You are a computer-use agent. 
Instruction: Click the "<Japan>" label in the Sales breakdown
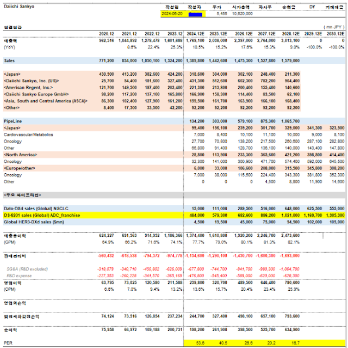pyautogui.click(x=12, y=74)
